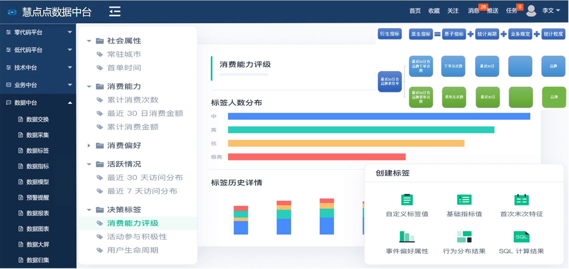Expand the 零代码平台 sidebar menu
The image size is (569, 269).
pos(70,32)
